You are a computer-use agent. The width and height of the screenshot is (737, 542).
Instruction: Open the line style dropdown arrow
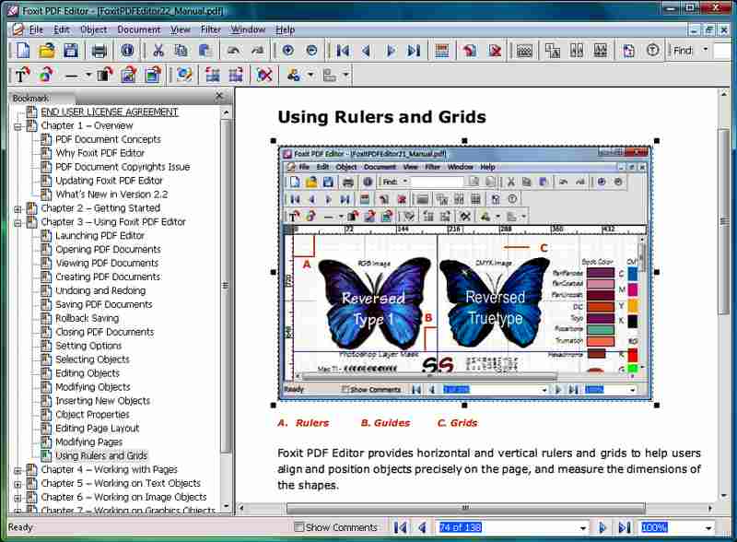(88, 75)
